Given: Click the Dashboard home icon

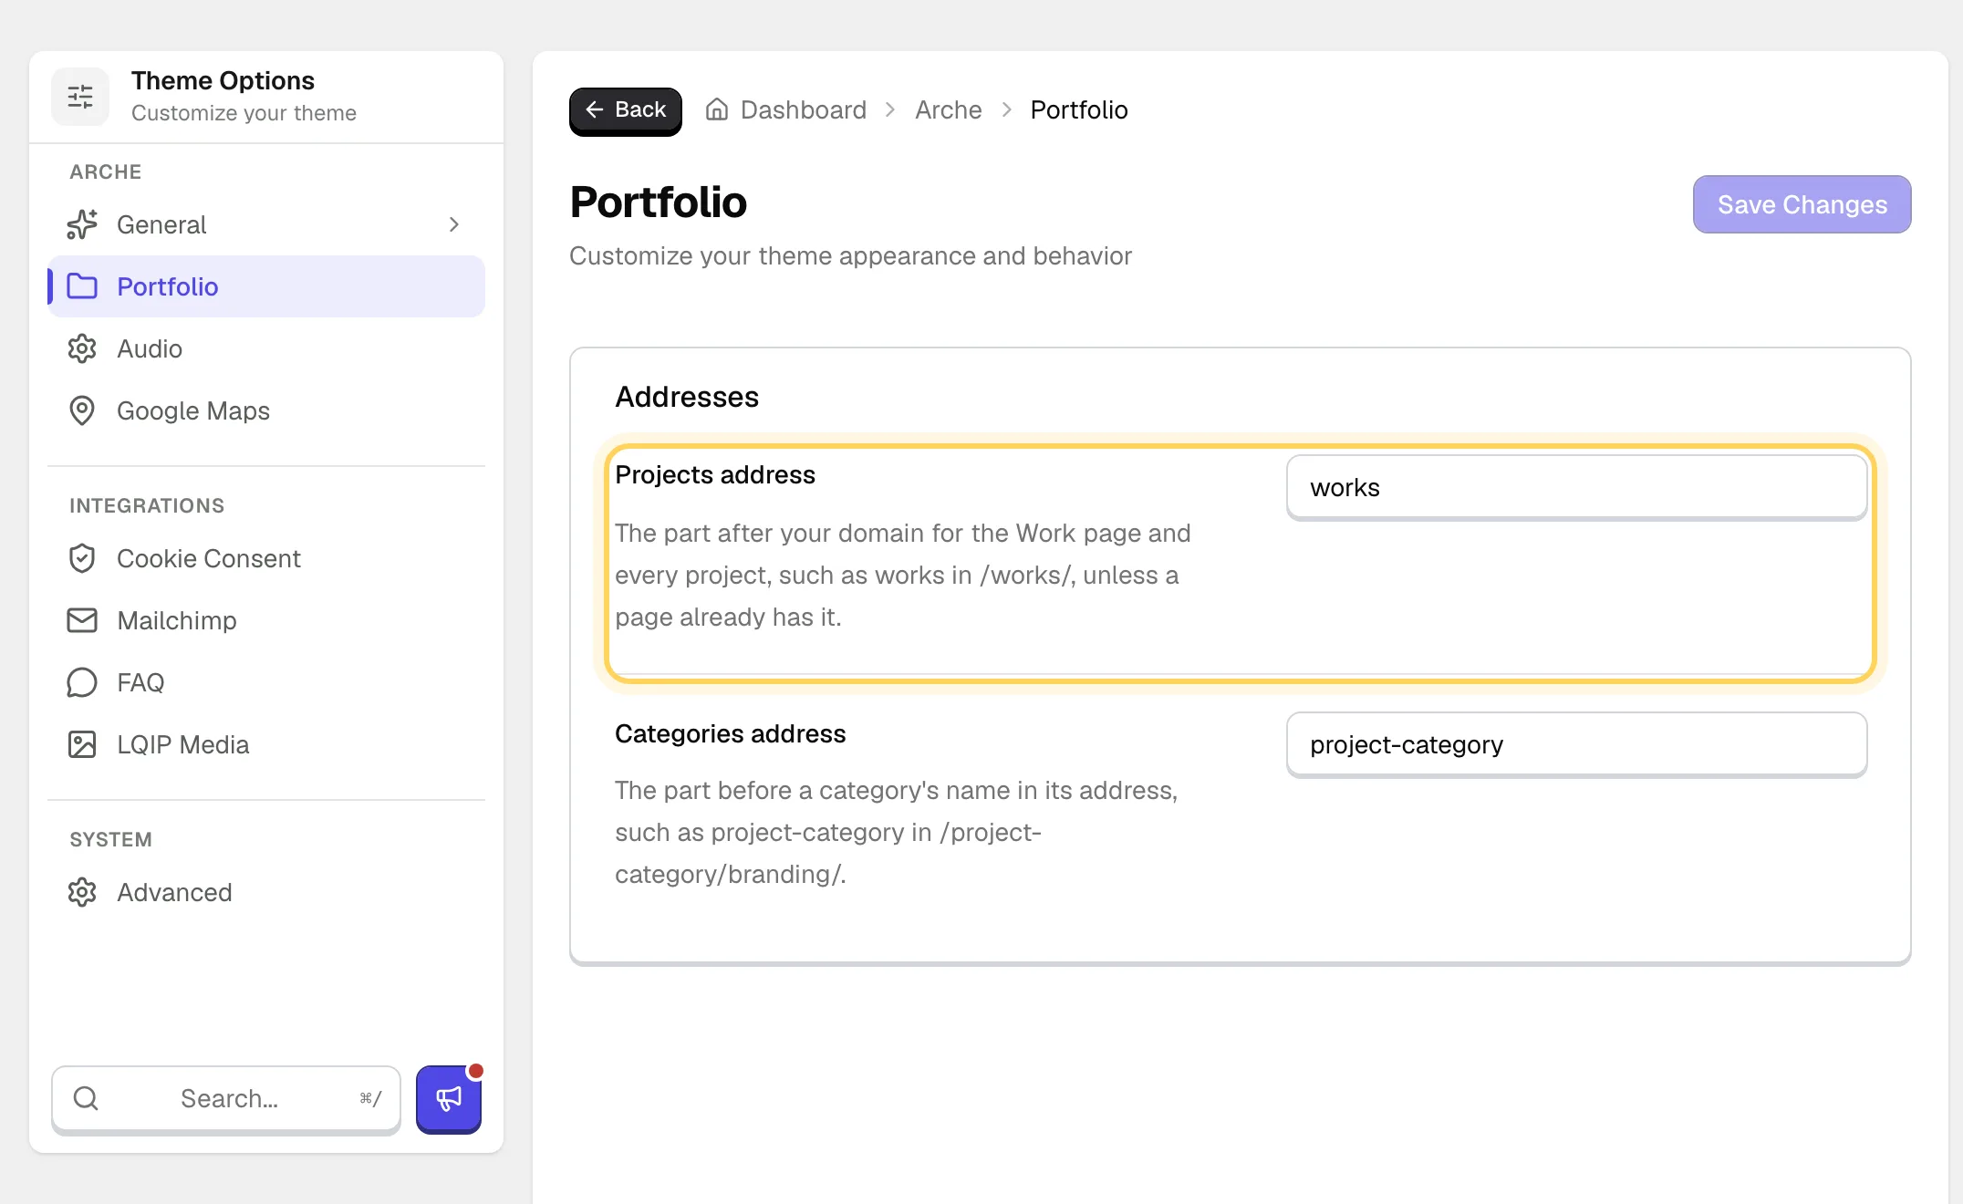Looking at the screenshot, I should (x=717, y=109).
